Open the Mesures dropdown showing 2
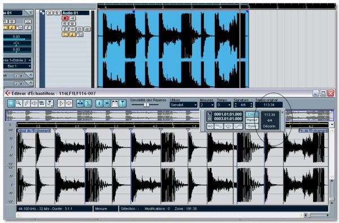The image size is (339, 223). pos(207,105)
